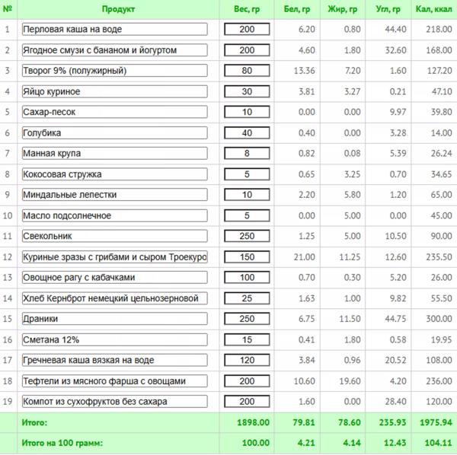The height and width of the screenshot is (455, 457).
Task: Select the Драники weight input box
Action: point(247,319)
